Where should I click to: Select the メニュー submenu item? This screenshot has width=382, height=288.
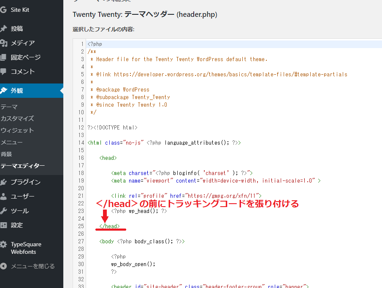pos(12,143)
